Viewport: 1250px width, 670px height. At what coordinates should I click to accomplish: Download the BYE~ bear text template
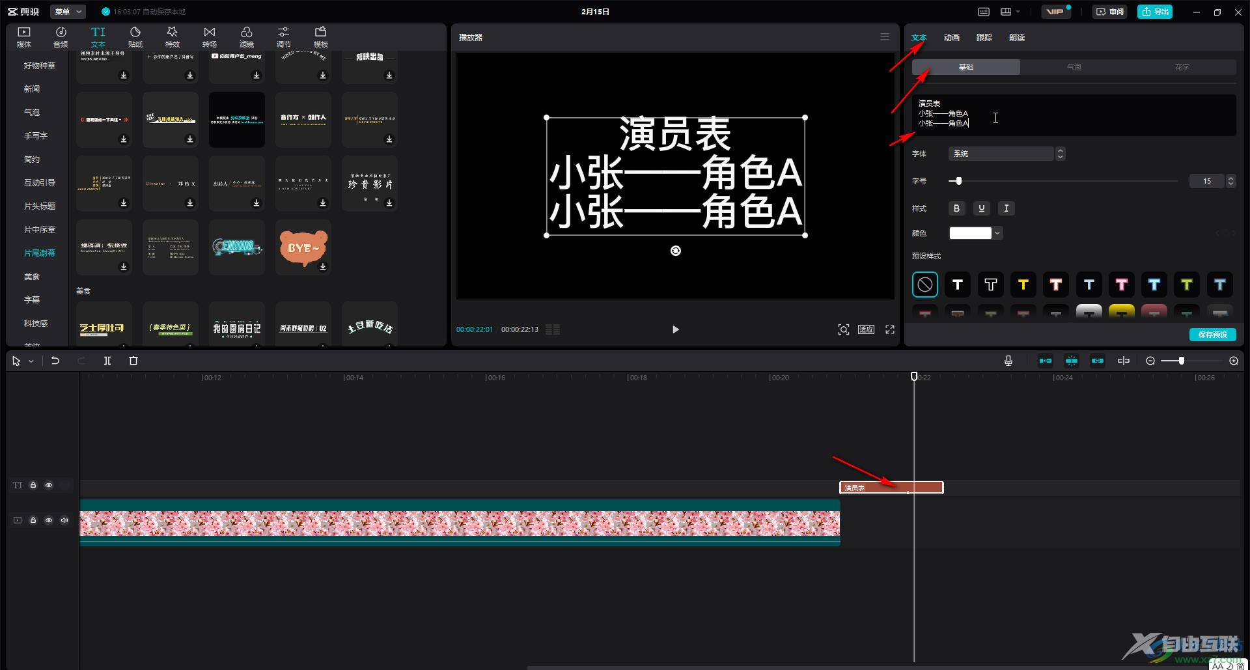pos(323,267)
